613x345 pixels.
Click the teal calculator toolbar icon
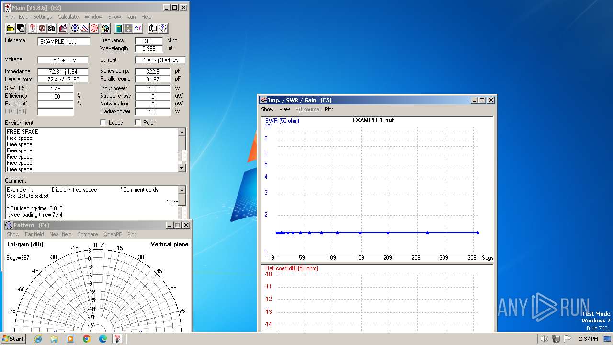tap(118, 29)
